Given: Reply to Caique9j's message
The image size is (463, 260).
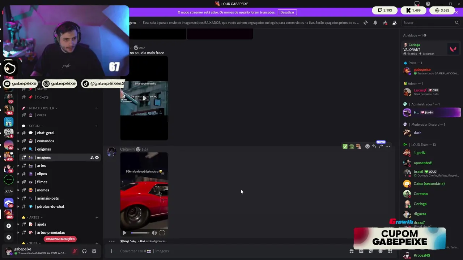Looking at the screenshot, I should [374, 146].
